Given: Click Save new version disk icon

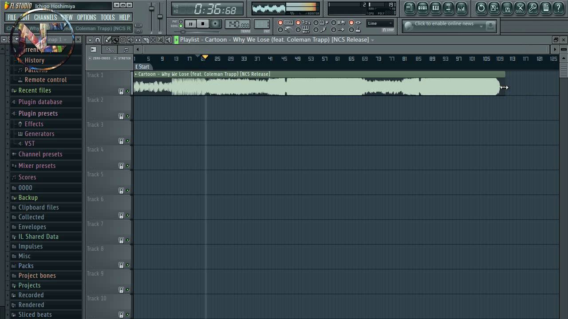Looking at the screenshot, I should 494,8.
